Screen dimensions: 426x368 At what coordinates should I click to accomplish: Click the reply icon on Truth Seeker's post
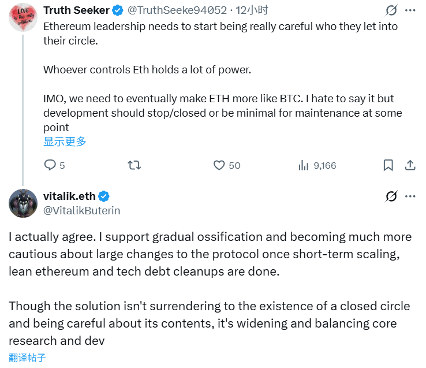[50, 165]
